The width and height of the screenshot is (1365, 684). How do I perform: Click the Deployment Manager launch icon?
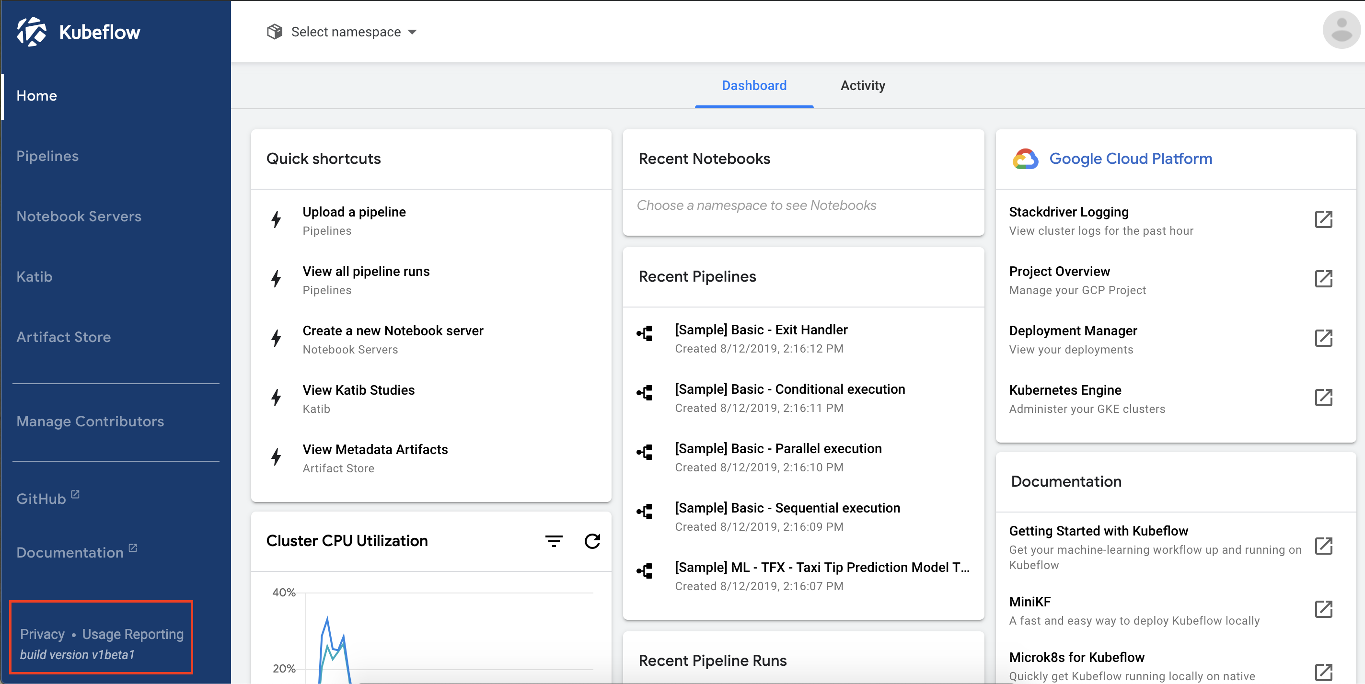point(1323,338)
